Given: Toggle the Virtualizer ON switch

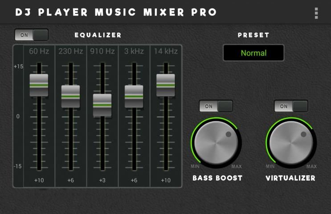Looking at the screenshot, I should pos(291,106).
